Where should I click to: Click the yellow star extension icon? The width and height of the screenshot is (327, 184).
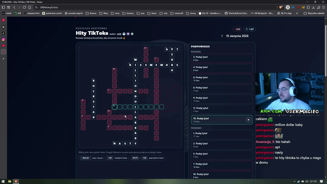(x=303, y=7)
